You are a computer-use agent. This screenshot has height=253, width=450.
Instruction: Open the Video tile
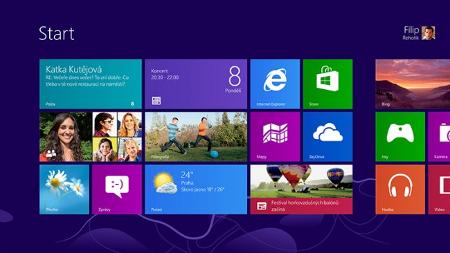[x=439, y=189]
